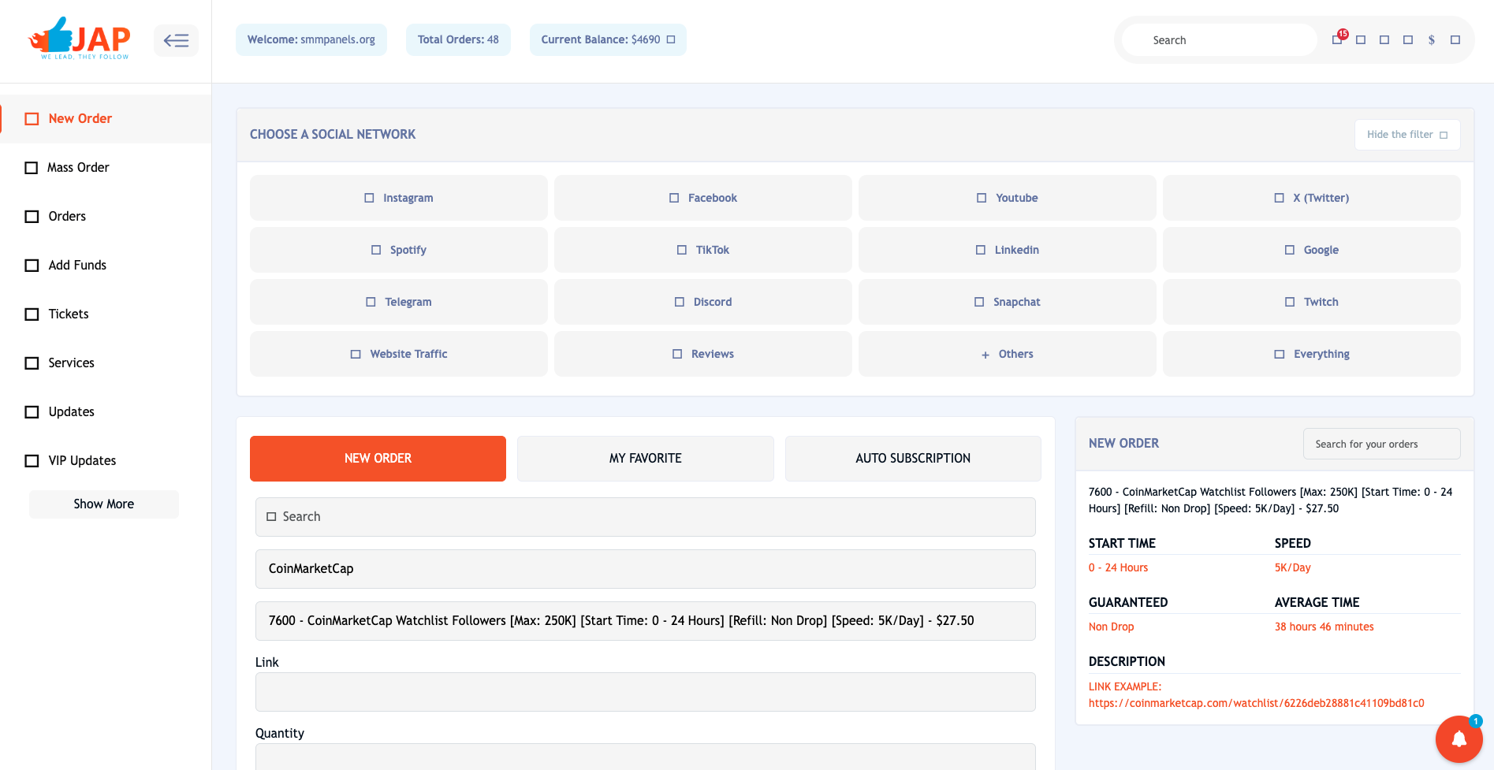
Task: Collapse the sidebar with the arrow menu icon
Action: pos(176,40)
